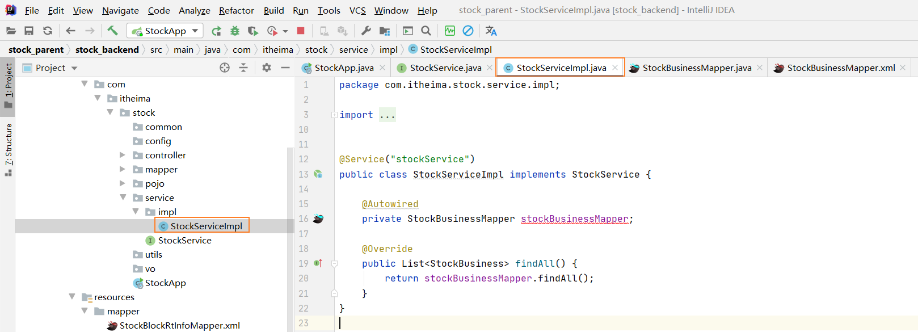This screenshot has width=918, height=332.
Task: Open the dropdown arrow beside the profiler icon
Action: 285,31
